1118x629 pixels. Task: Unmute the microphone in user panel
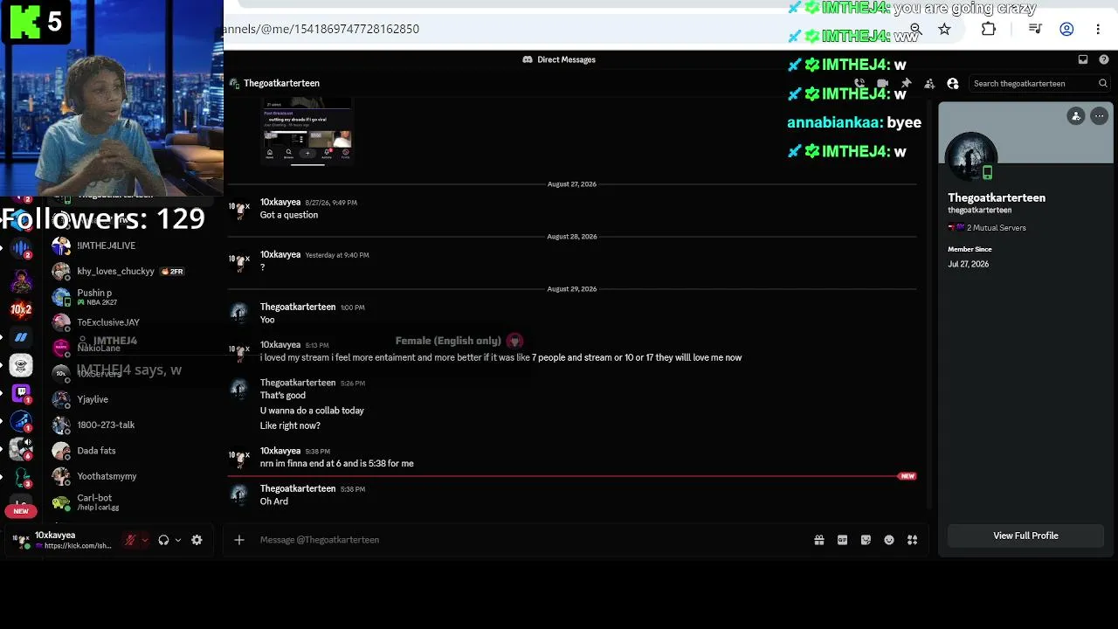pyautogui.click(x=130, y=540)
